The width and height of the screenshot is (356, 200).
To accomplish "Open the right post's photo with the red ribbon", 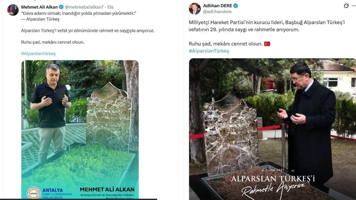I will point(272,129).
